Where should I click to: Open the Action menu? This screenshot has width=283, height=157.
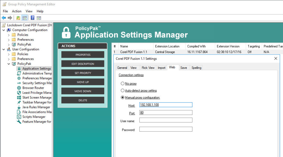click(17, 11)
